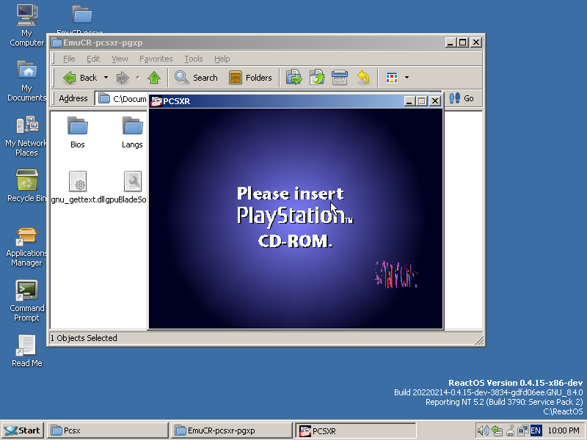Launch Command Prompt desktop shortcut
Image resolution: width=587 pixels, height=440 pixels.
pos(26,301)
